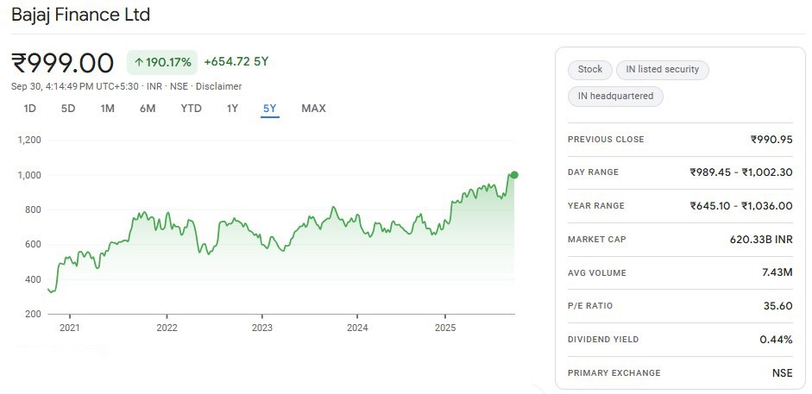This screenshot has width=812, height=394.
Task: Click the PREVIOUS CLOSE label
Action: pos(606,140)
